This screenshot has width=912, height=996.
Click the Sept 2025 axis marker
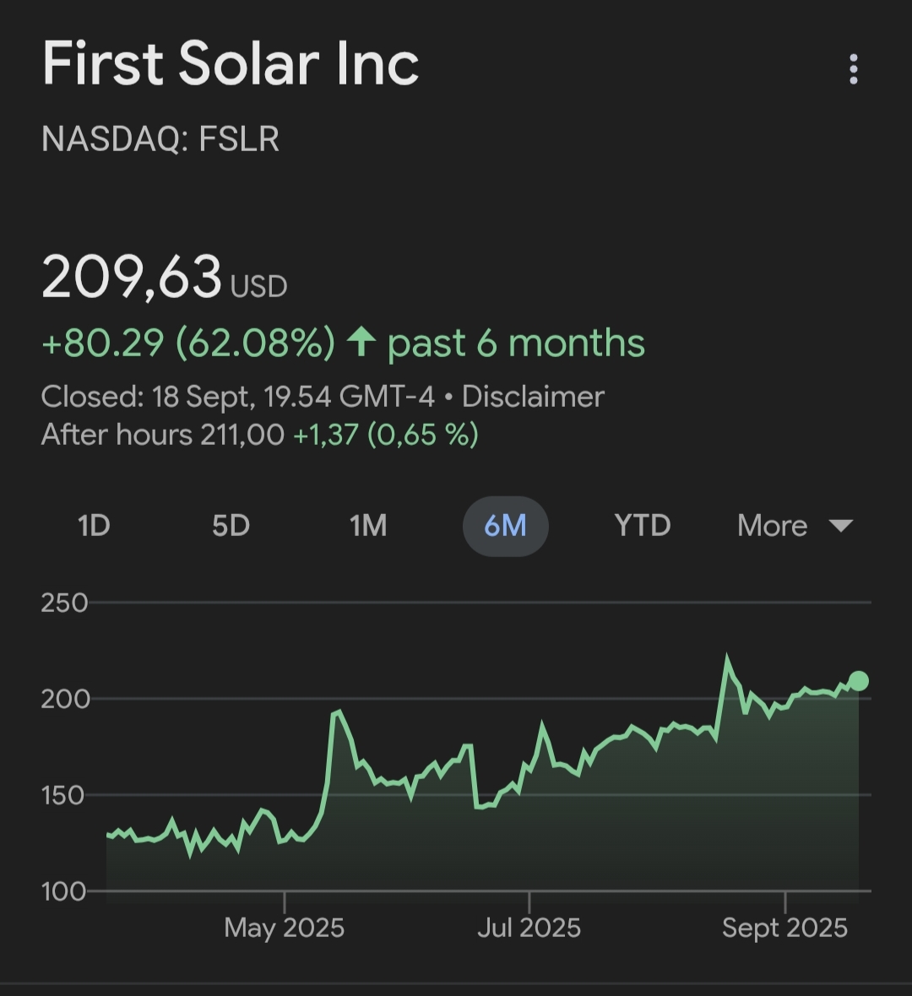coord(784,928)
